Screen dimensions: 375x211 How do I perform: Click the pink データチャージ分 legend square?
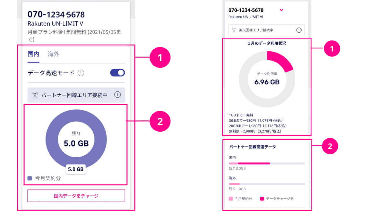tap(262, 199)
